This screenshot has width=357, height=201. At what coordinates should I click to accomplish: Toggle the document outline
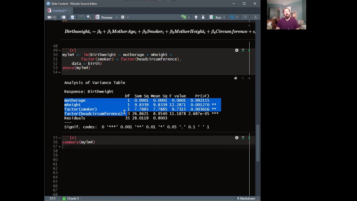tap(245, 17)
